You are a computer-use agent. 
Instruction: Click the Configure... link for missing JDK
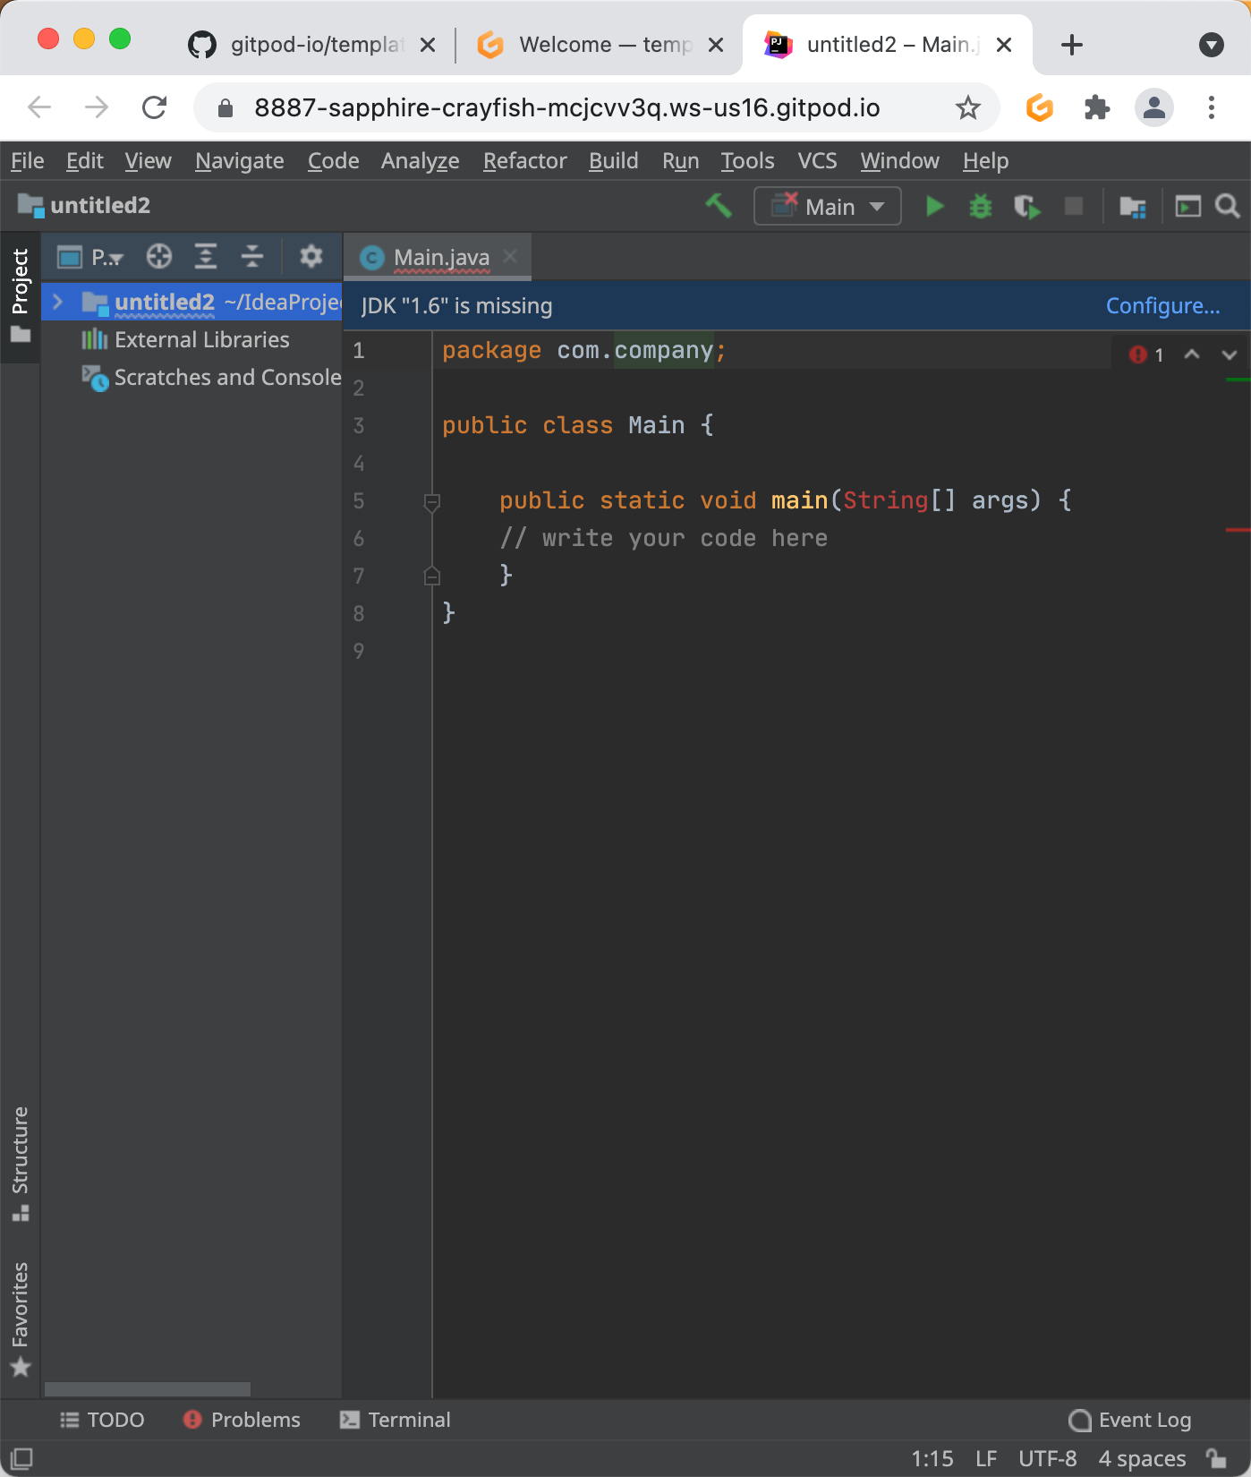click(1162, 306)
